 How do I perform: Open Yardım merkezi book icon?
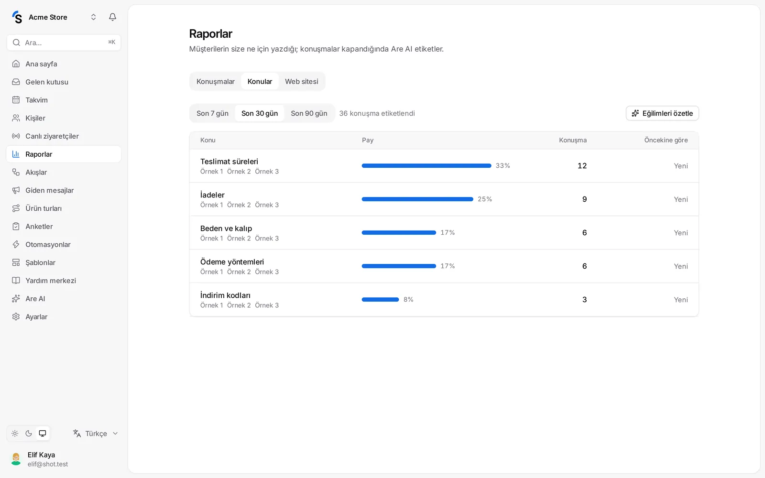(x=16, y=281)
